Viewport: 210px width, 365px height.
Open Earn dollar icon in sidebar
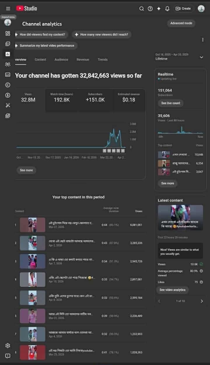pos(8,95)
